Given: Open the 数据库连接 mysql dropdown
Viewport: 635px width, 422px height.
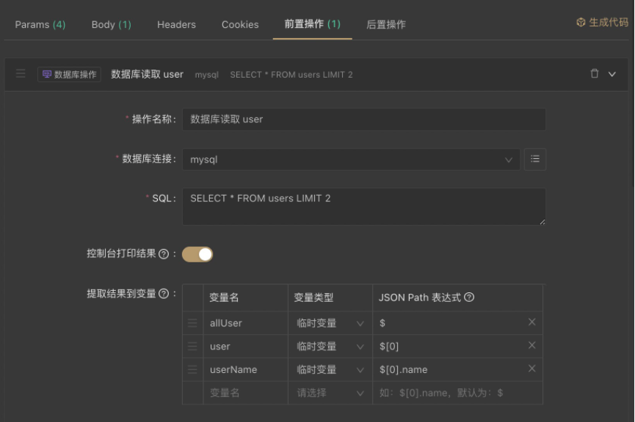Looking at the screenshot, I should tap(351, 159).
